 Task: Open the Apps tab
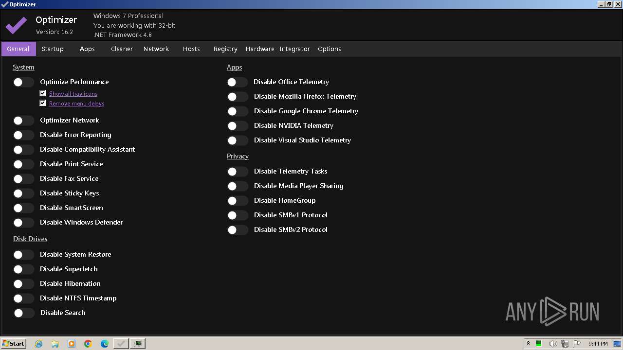point(87,49)
